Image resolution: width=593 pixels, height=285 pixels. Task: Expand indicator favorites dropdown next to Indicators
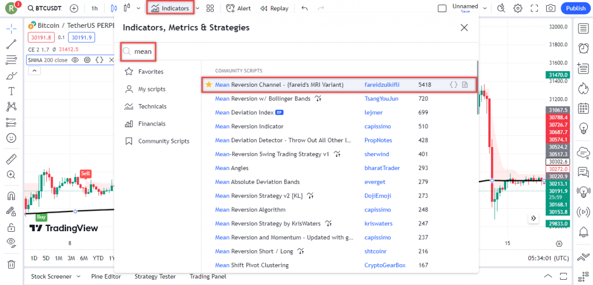[x=197, y=8]
